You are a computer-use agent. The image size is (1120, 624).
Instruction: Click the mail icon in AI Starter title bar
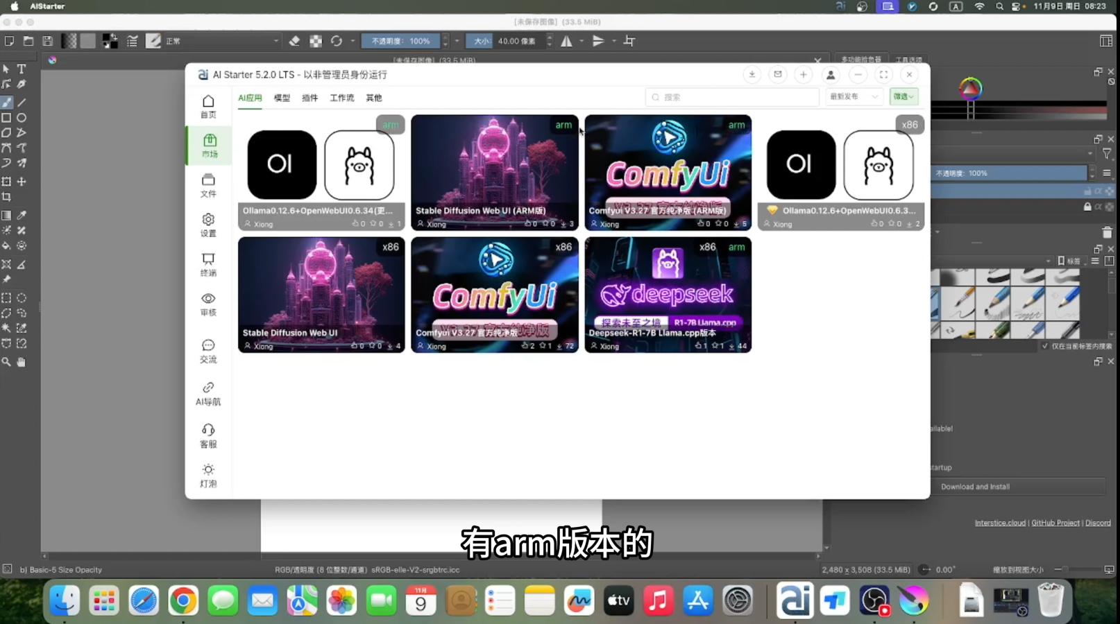pyautogui.click(x=777, y=74)
